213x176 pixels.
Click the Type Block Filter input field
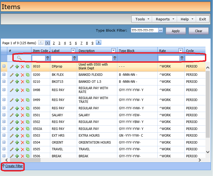coord(145,31)
